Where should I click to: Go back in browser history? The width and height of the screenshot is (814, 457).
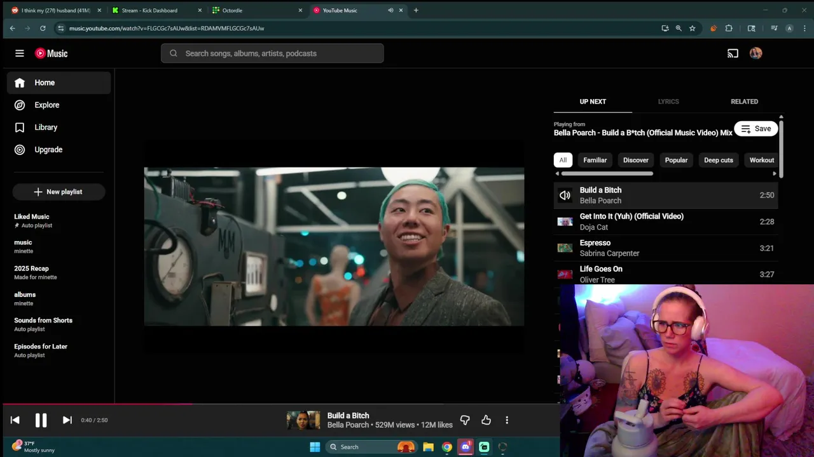coord(12,28)
